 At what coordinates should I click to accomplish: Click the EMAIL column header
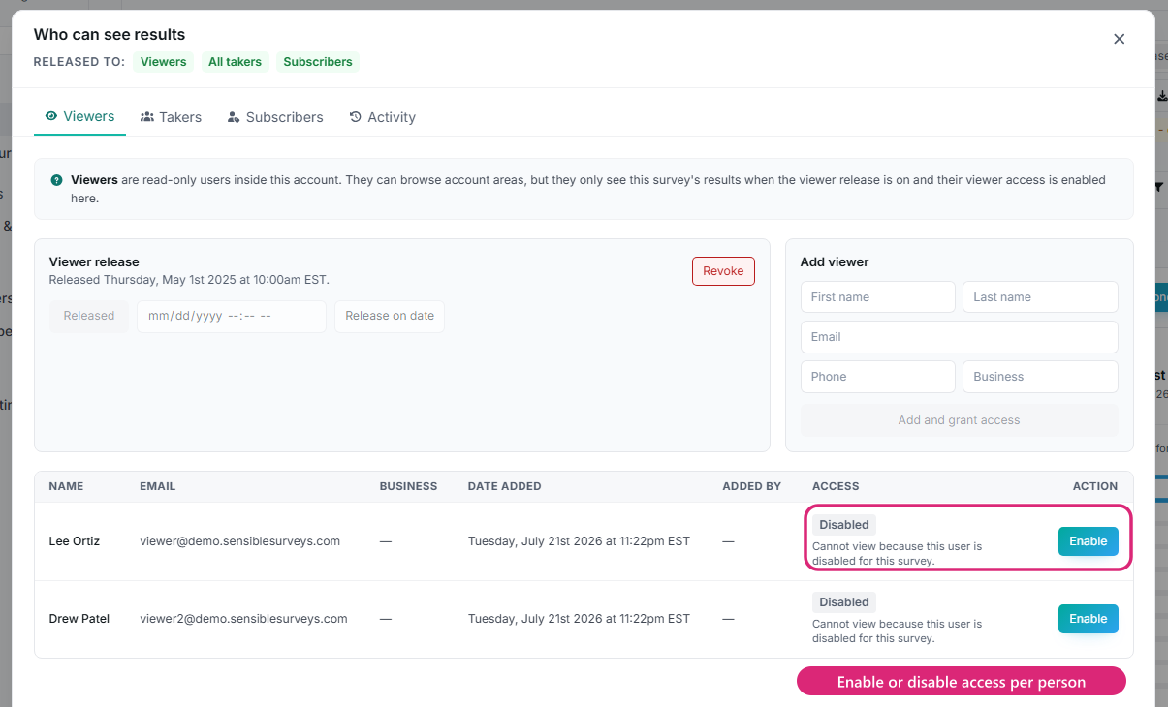coord(157,486)
